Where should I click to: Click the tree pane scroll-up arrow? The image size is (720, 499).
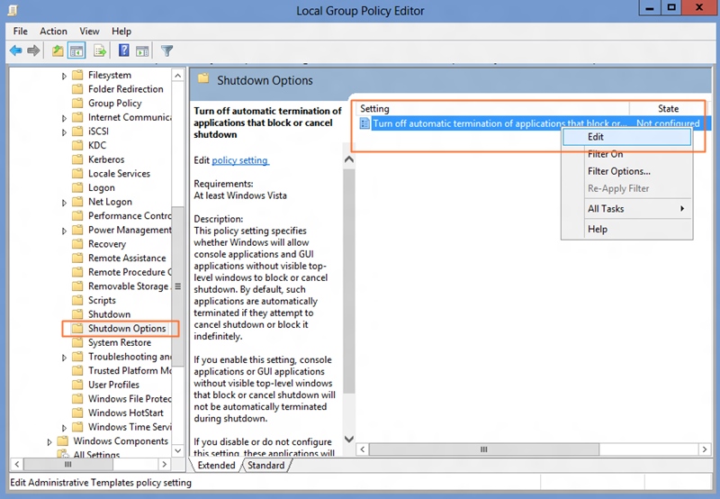coord(178,76)
